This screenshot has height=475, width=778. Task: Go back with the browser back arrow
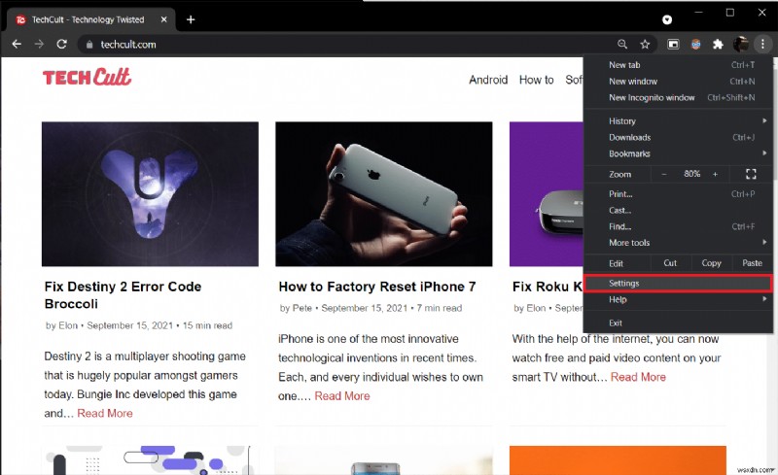17,44
